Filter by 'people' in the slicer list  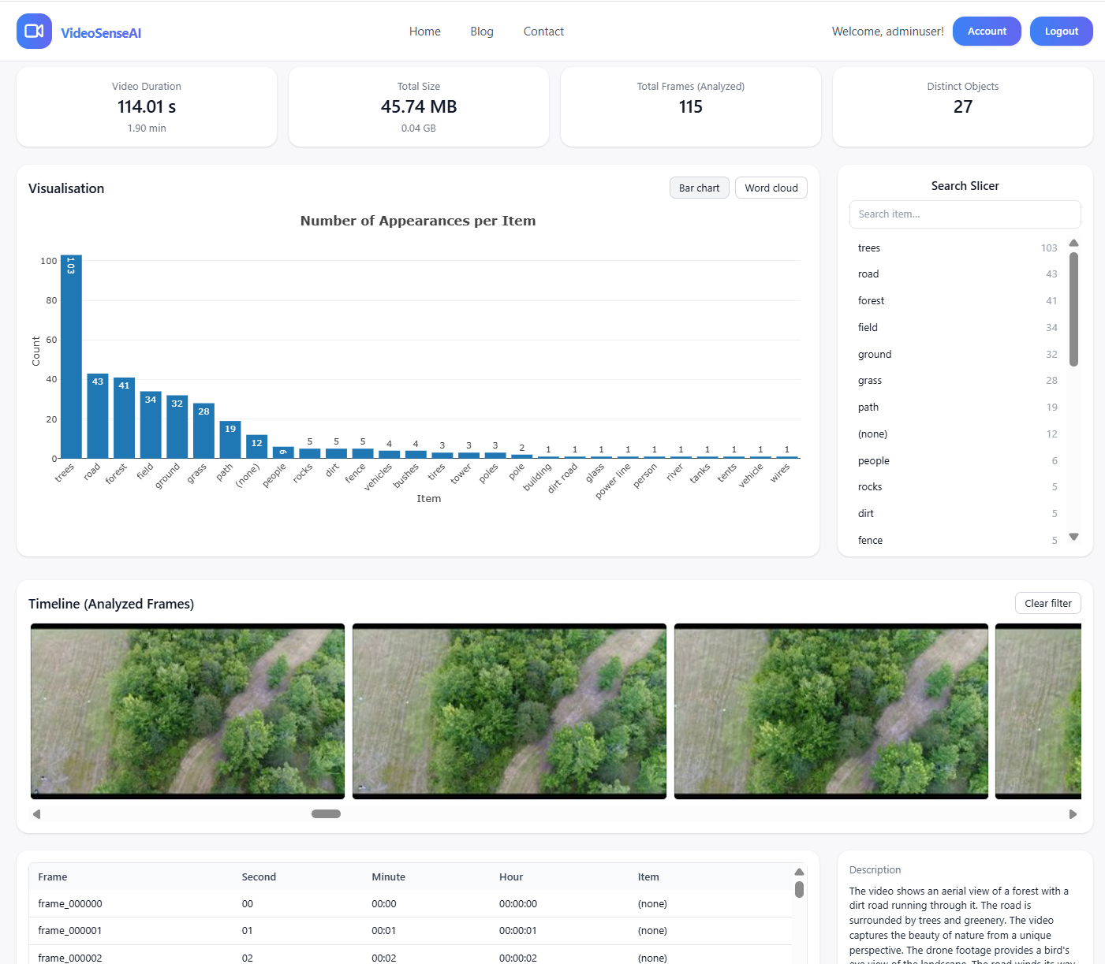pyautogui.click(x=873, y=461)
